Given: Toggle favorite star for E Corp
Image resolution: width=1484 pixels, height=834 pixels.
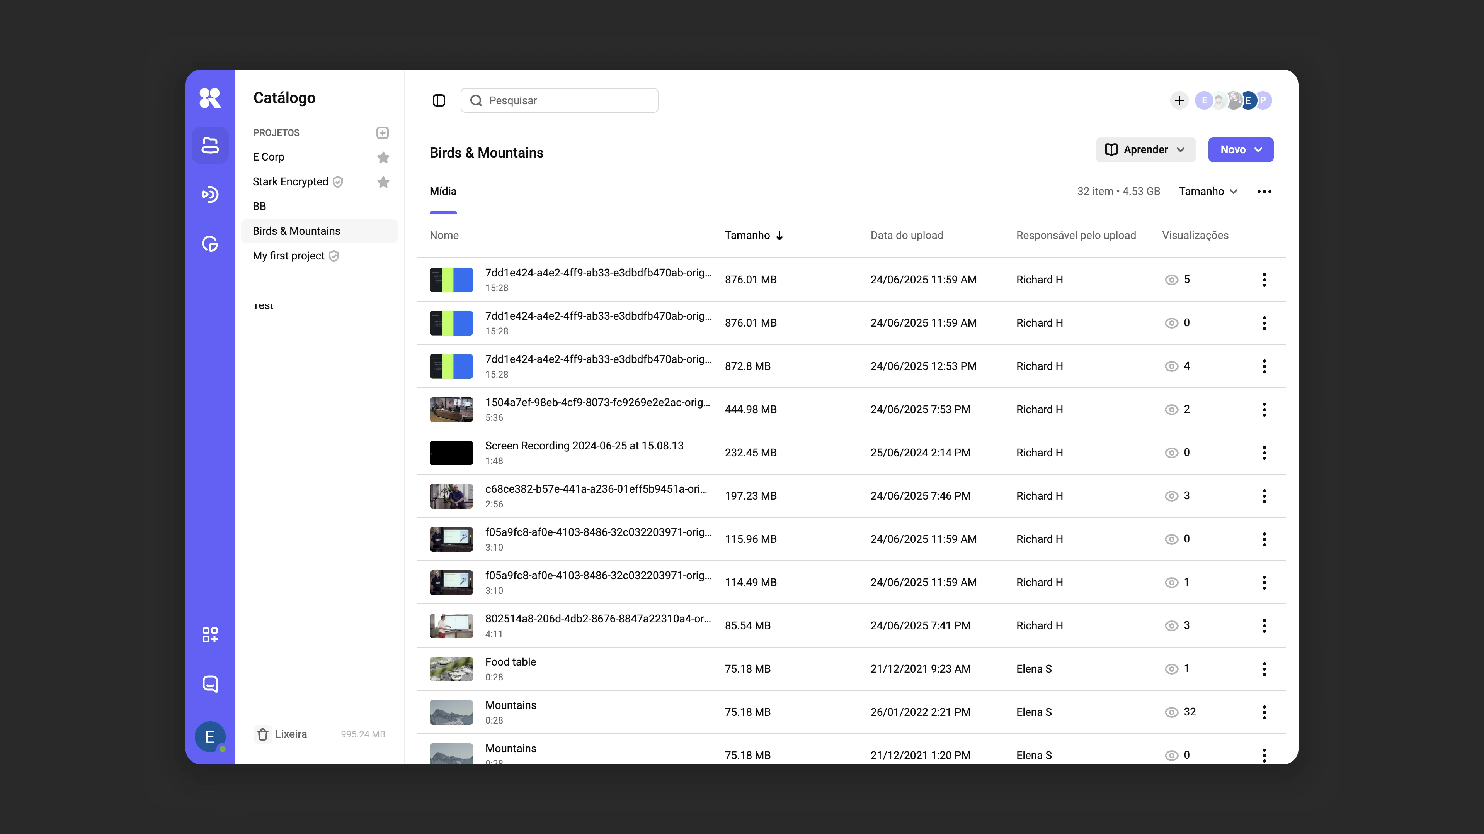Looking at the screenshot, I should (x=383, y=157).
